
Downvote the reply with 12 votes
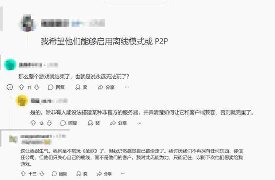click(x=49, y=123)
